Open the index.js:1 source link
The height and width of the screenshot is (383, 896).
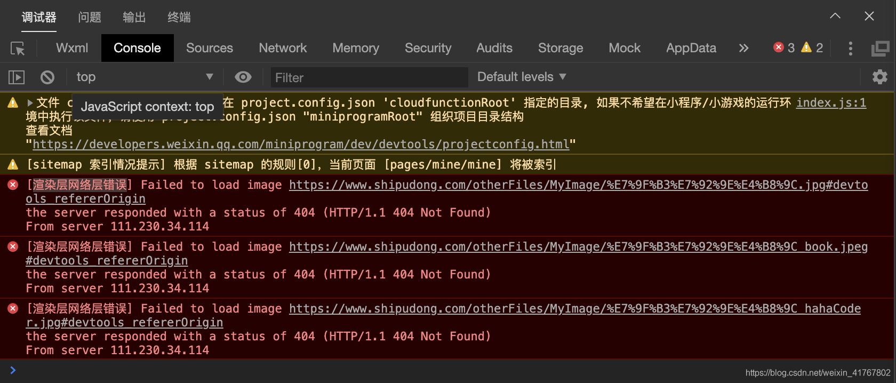pyautogui.click(x=831, y=102)
